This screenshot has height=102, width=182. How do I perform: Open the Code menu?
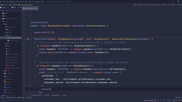[x=17, y=2]
